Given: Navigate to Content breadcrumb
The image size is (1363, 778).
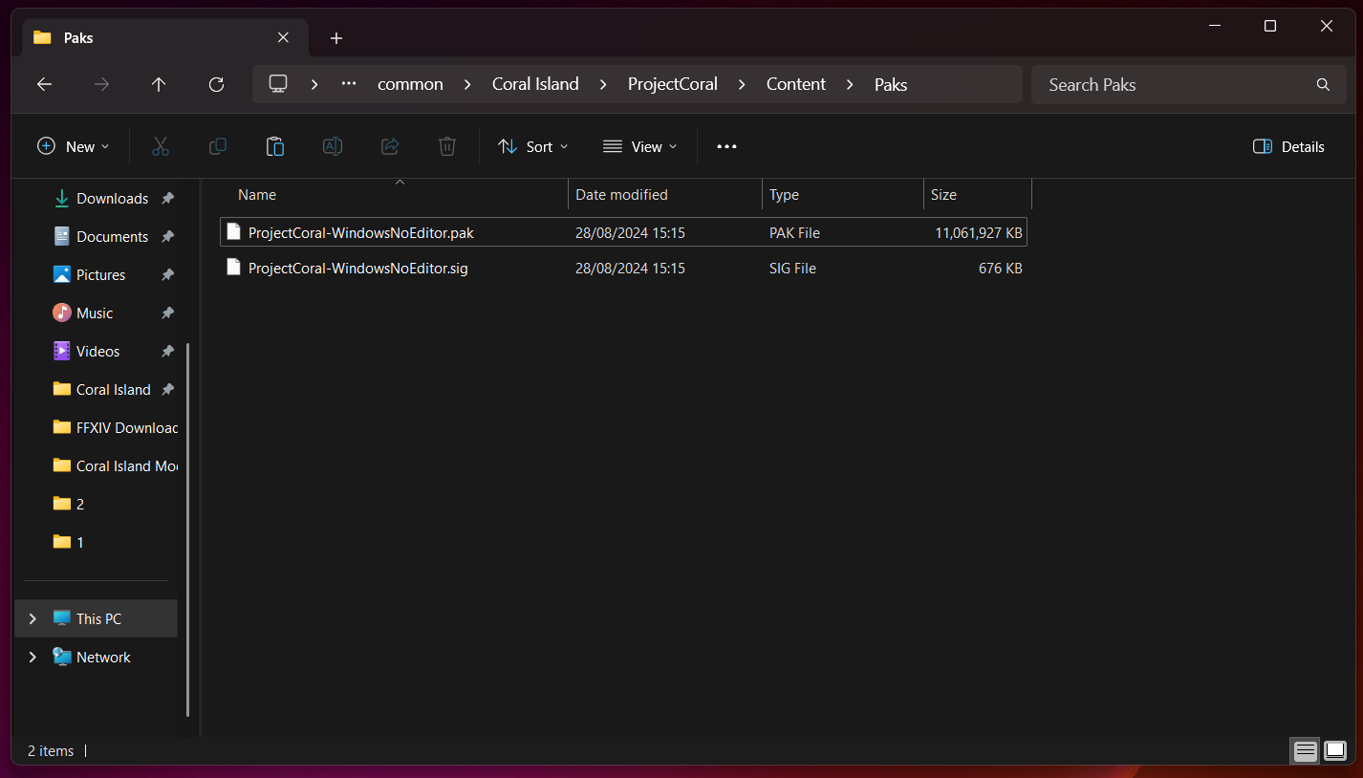Looking at the screenshot, I should click(x=795, y=84).
